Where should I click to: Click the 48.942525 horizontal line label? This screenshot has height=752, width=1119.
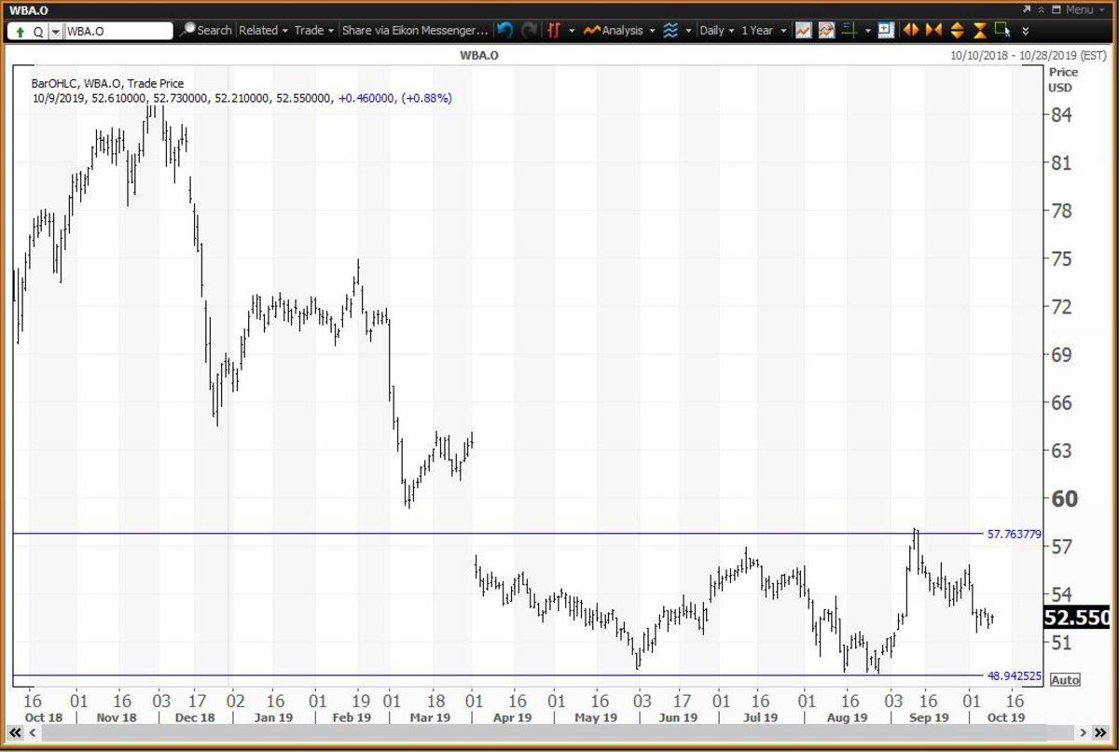click(1014, 675)
